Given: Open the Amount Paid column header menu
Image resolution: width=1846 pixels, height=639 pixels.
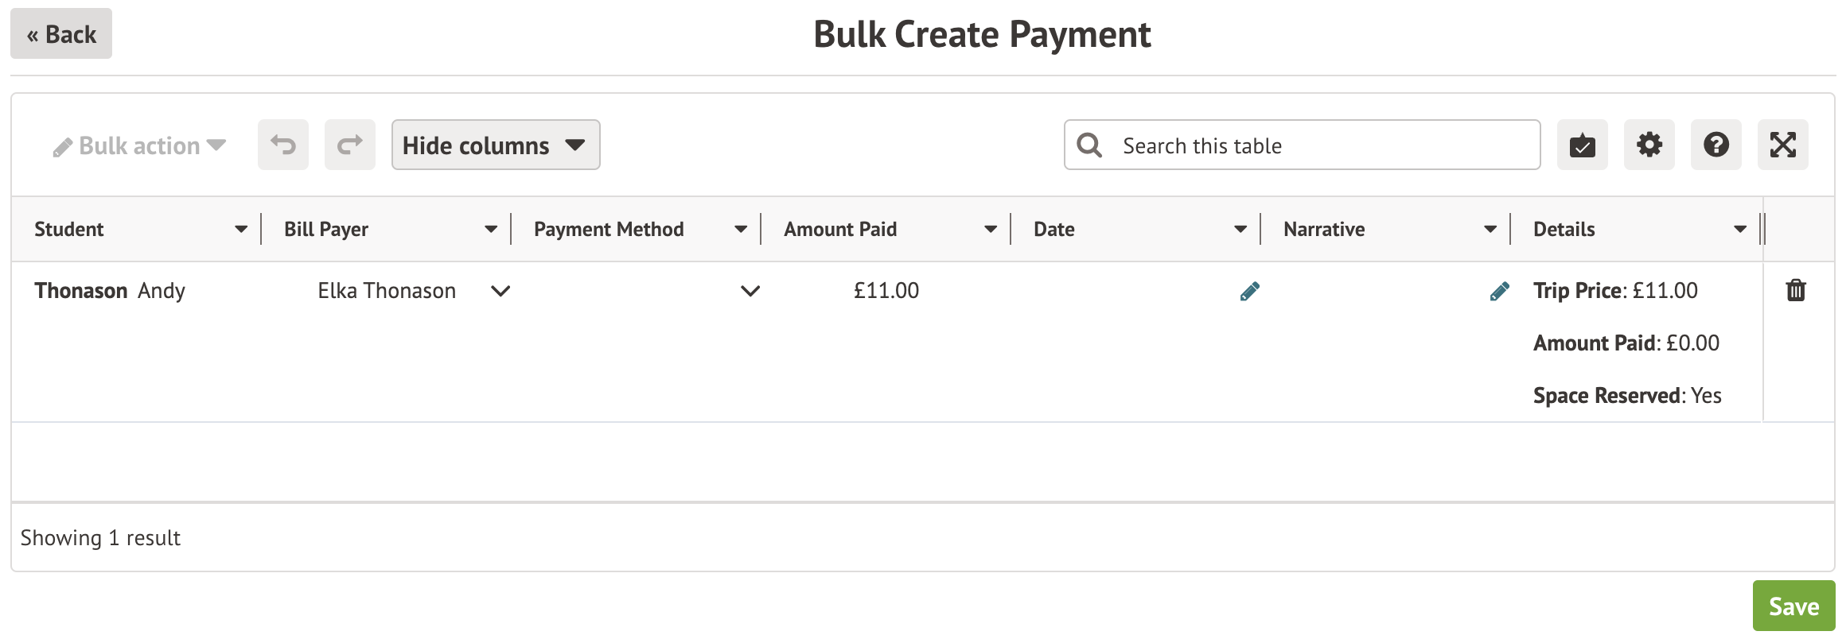Looking at the screenshot, I should [990, 230].
